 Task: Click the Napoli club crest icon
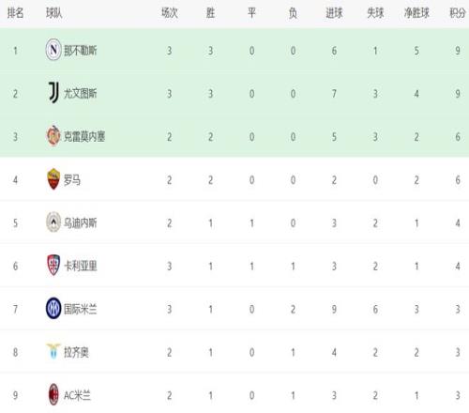[x=53, y=50]
